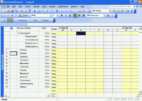Click the Work column header
142x101 pixels.
44,29
